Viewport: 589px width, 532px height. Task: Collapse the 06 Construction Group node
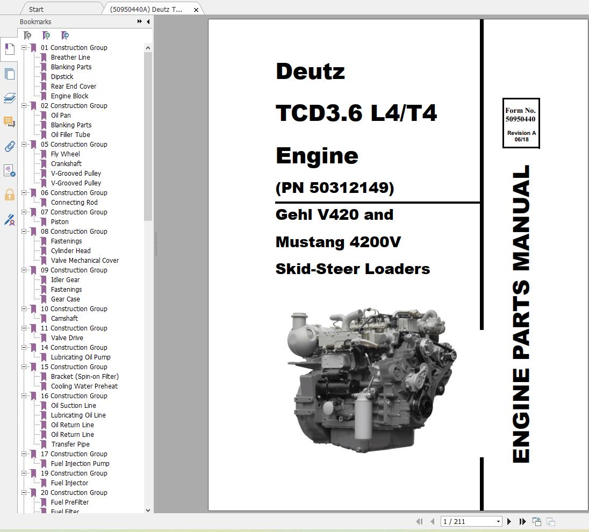[24, 193]
